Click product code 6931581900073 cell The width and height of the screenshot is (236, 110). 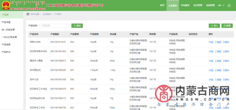(x=58, y=61)
